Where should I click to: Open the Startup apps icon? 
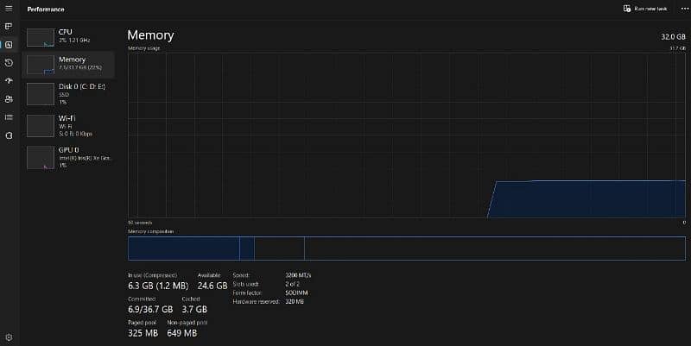point(9,81)
